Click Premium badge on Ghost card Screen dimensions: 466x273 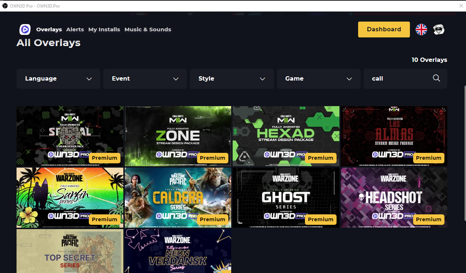[321, 219]
